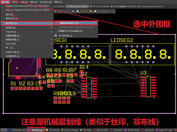Open the 帮助 (H) menu

tap(58, 2)
